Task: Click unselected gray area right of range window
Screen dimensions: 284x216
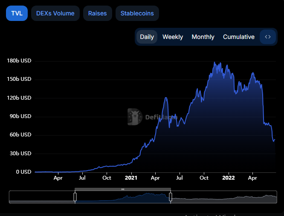Action: point(222,198)
